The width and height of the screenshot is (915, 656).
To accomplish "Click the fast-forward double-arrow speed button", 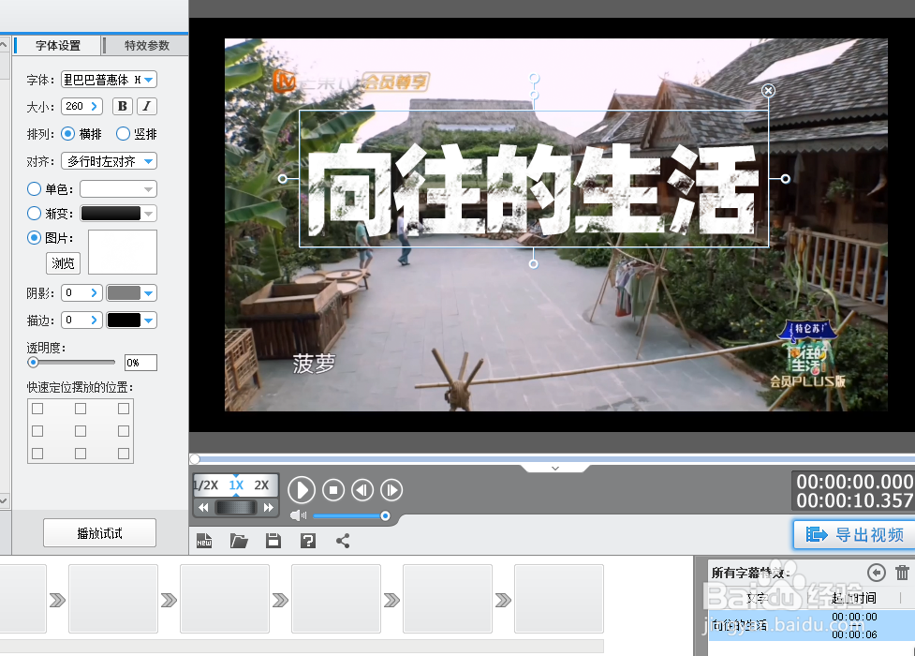I will pos(268,508).
